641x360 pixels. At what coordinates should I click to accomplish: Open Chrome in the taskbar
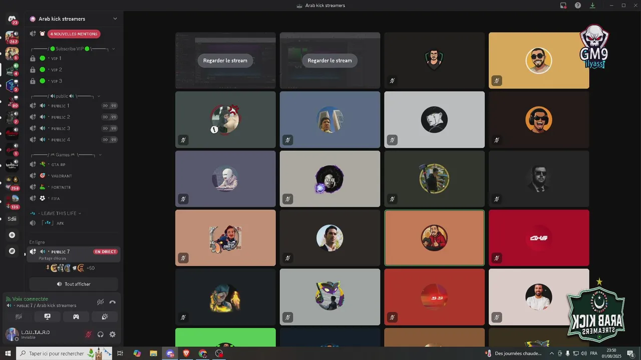pos(202,353)
